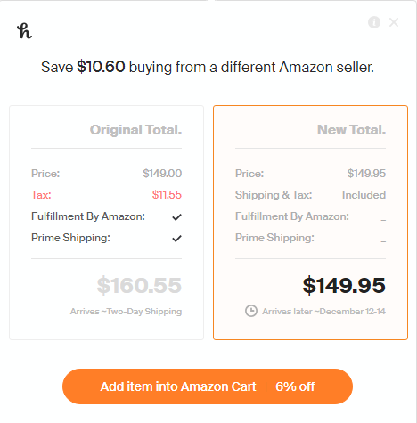Click the 6% off label on button
The height and width of the screenshot is (423, 417).
[295, 386]
